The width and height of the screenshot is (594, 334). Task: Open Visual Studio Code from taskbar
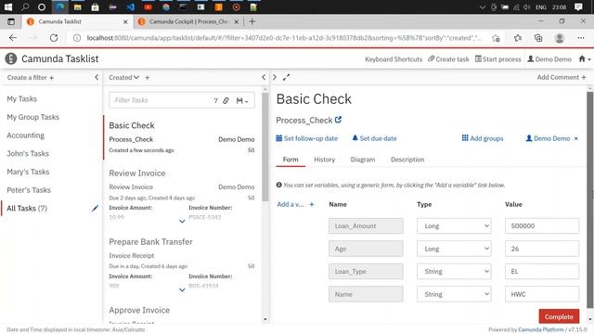tap(130, 6)
